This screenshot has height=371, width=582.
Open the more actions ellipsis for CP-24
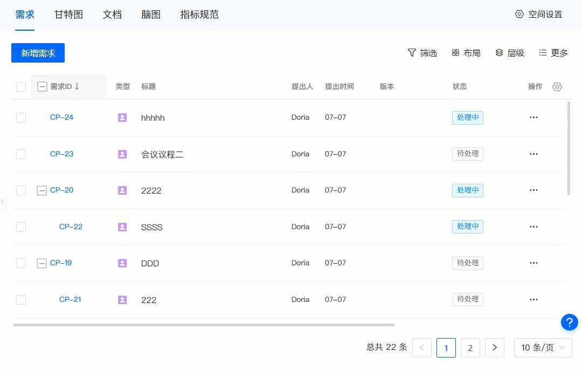tap(533, 118)
